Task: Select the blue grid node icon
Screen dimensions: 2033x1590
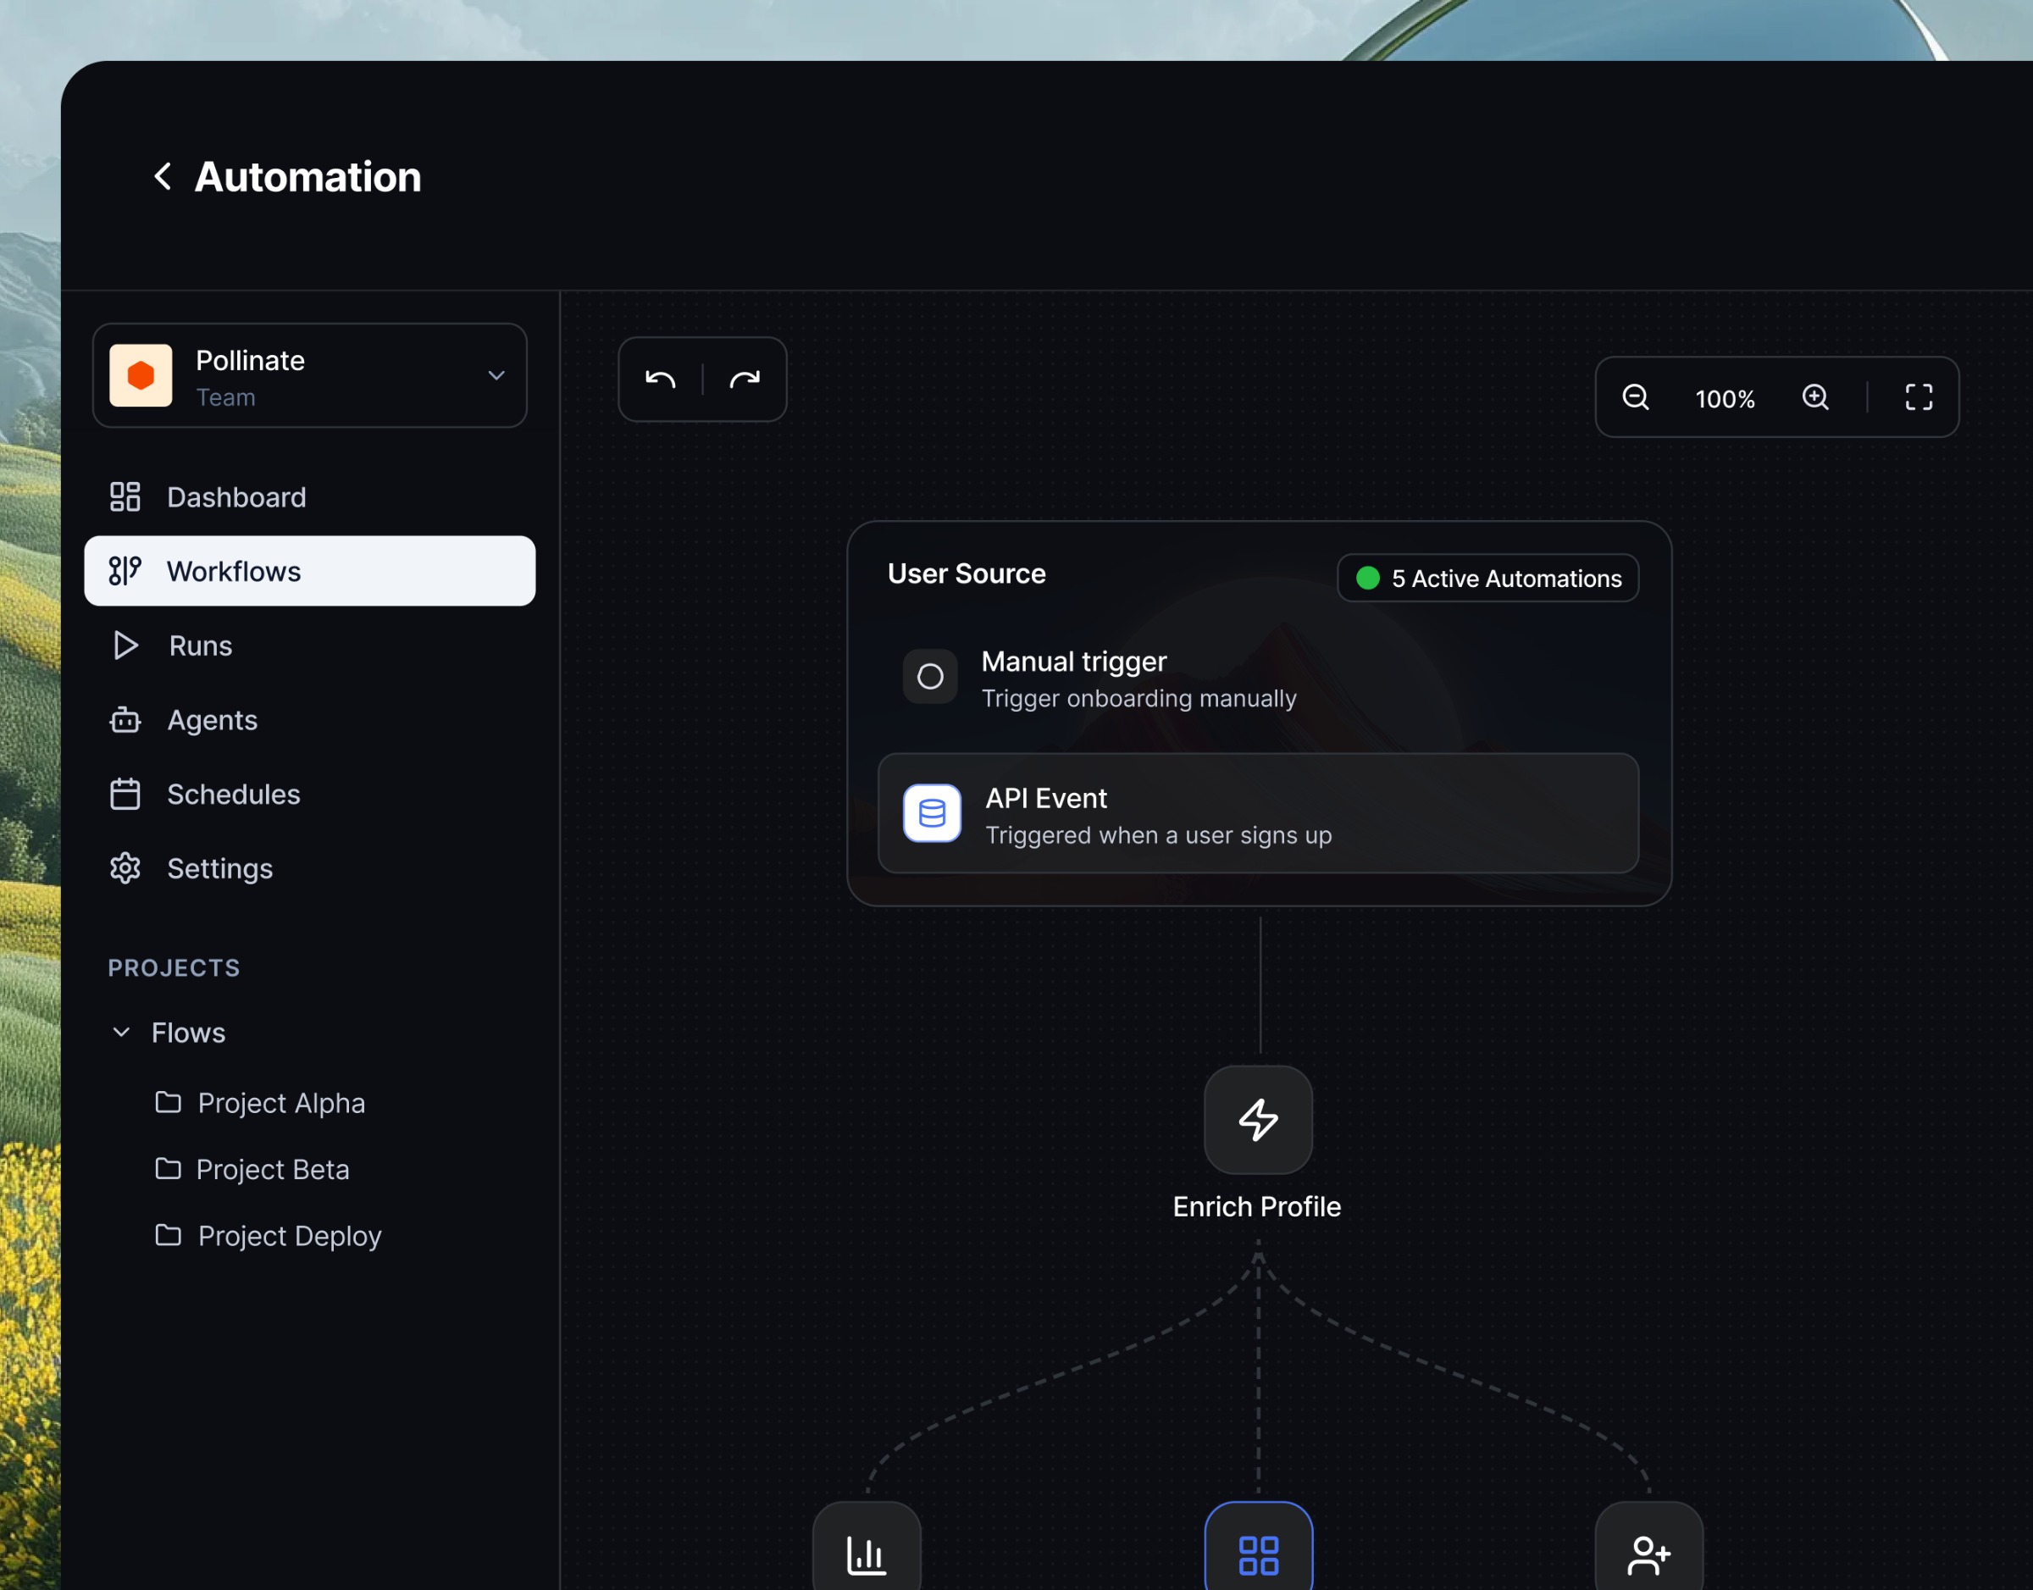Action: 1258,1553
